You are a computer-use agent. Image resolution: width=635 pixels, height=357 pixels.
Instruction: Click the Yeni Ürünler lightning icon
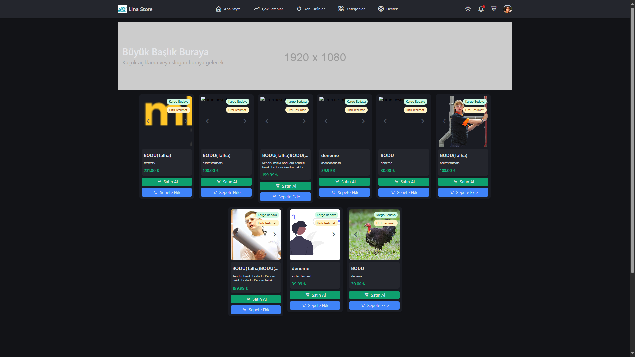[x=299, y=9]
